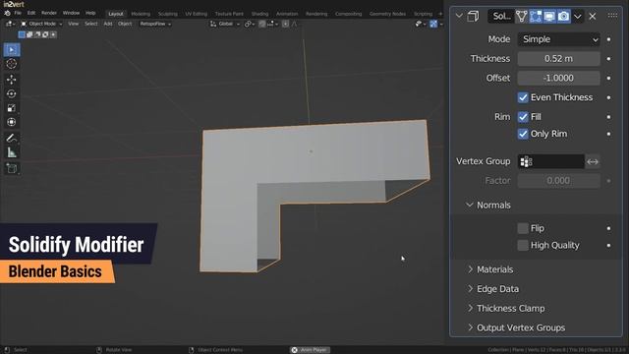Click the Solidify modifier icon
Screen dimensions: 629x354
coord(474,17)
